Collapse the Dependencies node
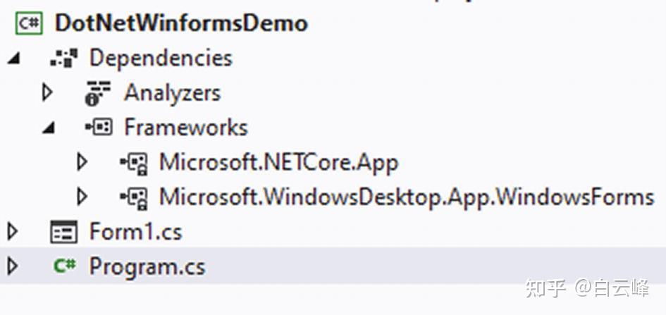The width and height of the screenshot is (666, 315). pyautogui.click(x=13, y=59)
